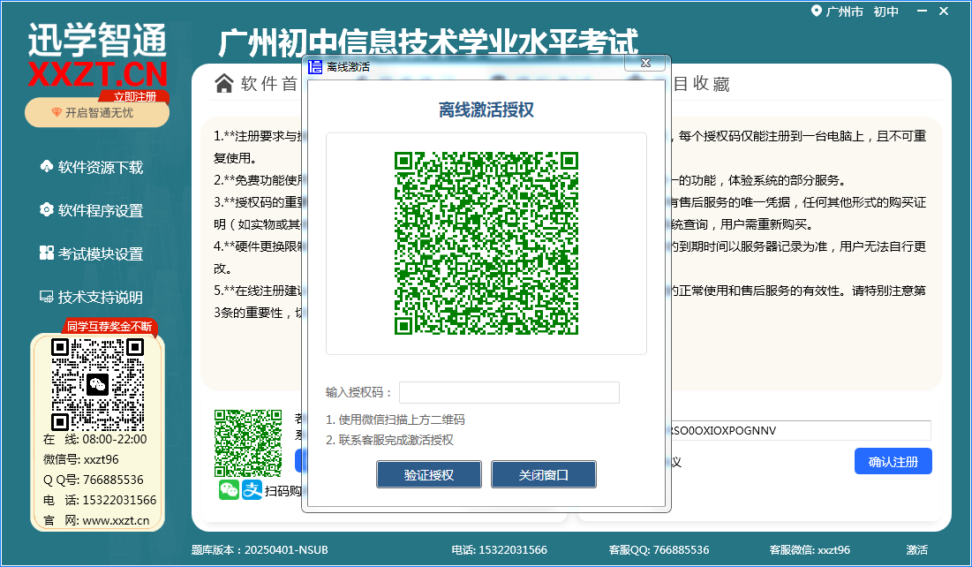Click the 广州市 city label
Image resolution: width=972 pixels, height=567 pixels.
click(844, 11)
